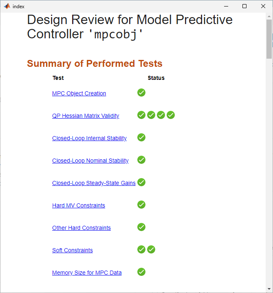Open the Hard MV Constraints link
Screen dimensions: 273x293
(79, 205)
